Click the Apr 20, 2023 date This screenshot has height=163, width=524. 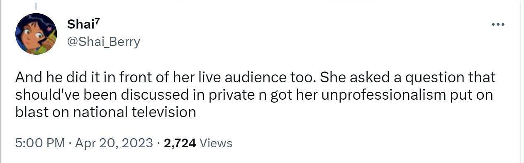point(115,143)
